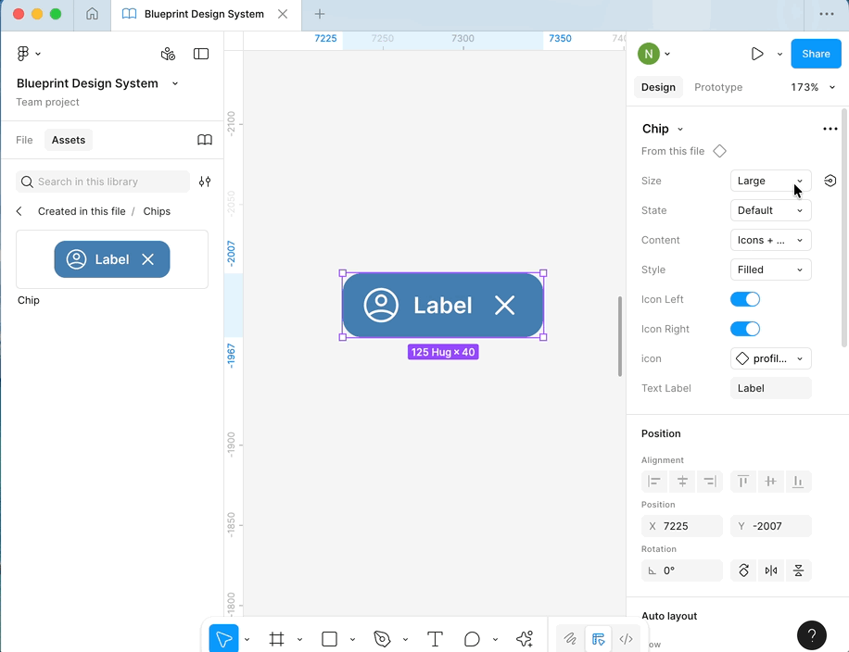
Task: Click flip horizontal icon
Action: click(x=771, y=570)
